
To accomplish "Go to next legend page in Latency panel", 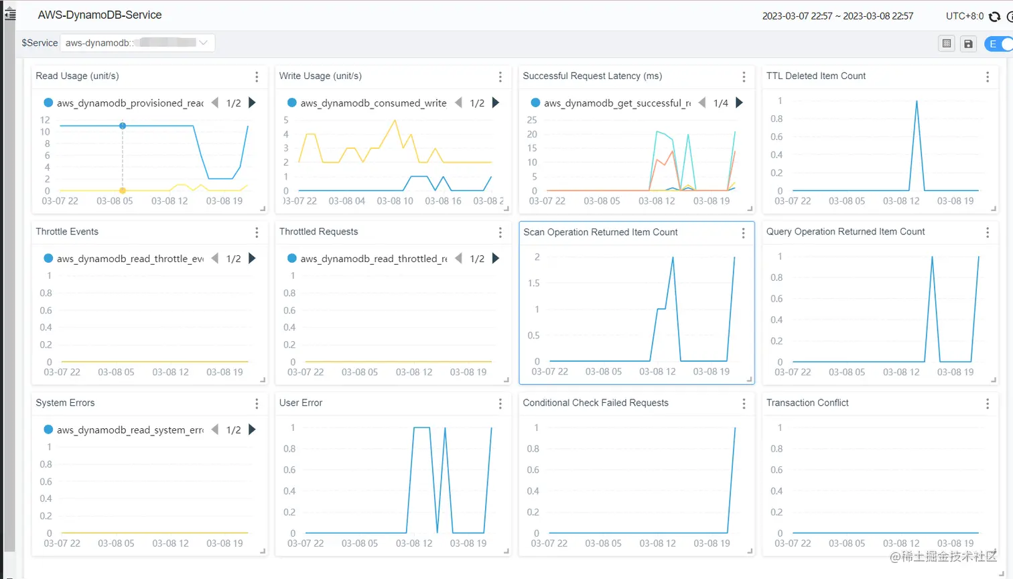I will pos(739,103).
